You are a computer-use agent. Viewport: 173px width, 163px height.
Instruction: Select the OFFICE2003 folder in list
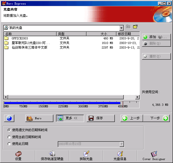[19, 38]
